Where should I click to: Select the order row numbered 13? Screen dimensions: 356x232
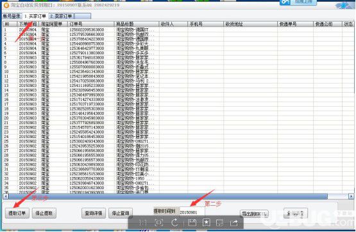click(x=178, y=86)
